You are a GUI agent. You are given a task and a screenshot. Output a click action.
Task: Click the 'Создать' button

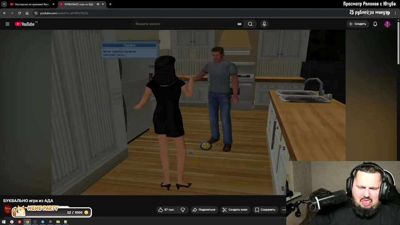point(357,24)
